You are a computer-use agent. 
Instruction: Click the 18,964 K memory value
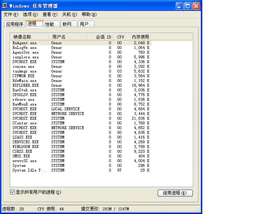[x=141, y=85]
